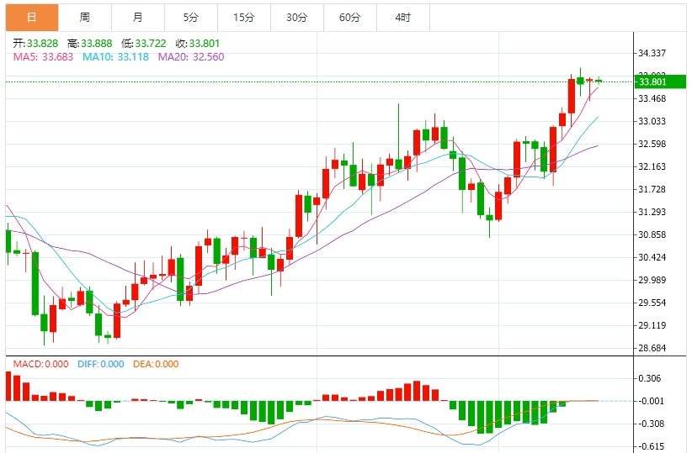
Task: Click the tallest red MACD histogram bar at far left
Action: (x=8, y=387)
